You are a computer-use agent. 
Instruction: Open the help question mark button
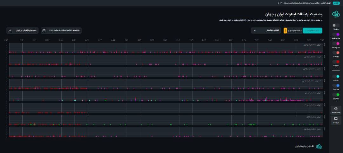(x=336, y=109)
